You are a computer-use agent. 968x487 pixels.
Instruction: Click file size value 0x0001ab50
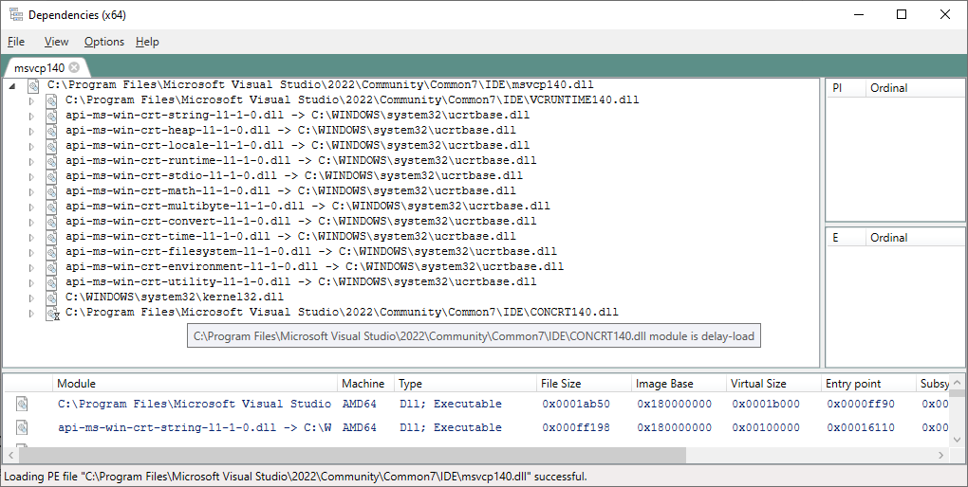point(576,405)
